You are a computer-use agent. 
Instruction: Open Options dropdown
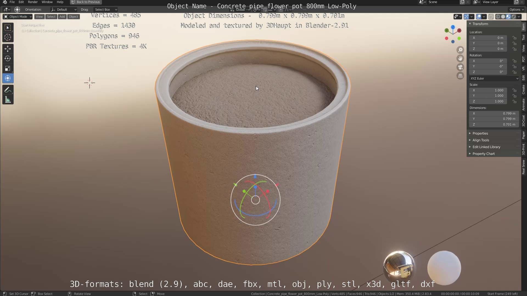click(517, 10)
